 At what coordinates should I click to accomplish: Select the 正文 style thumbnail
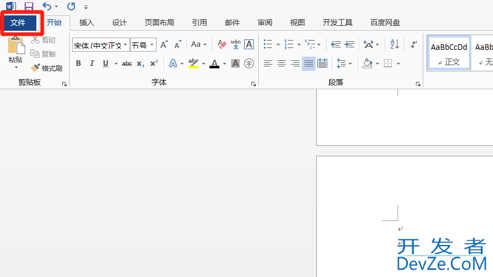click(x=449, y=54)
